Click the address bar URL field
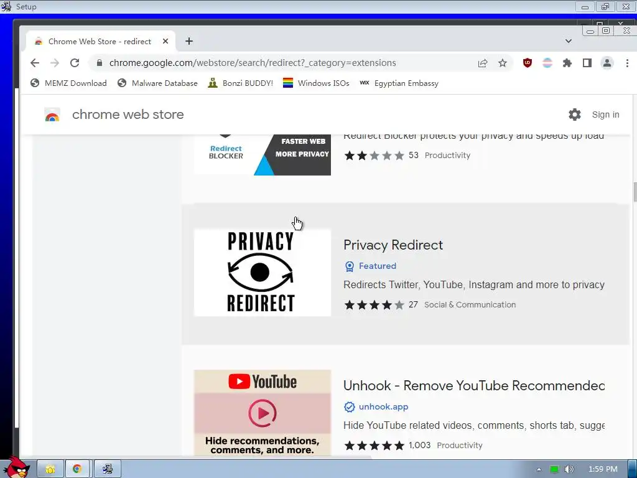This screenshot has height=478, width=637. point(284,63)
